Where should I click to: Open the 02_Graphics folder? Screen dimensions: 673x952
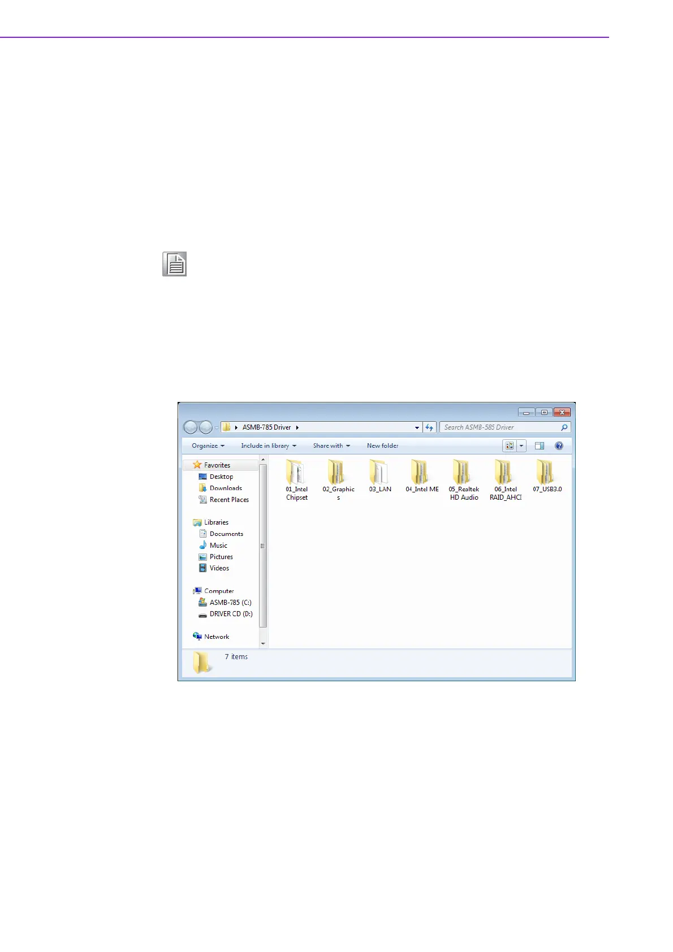tap(338, 479)
